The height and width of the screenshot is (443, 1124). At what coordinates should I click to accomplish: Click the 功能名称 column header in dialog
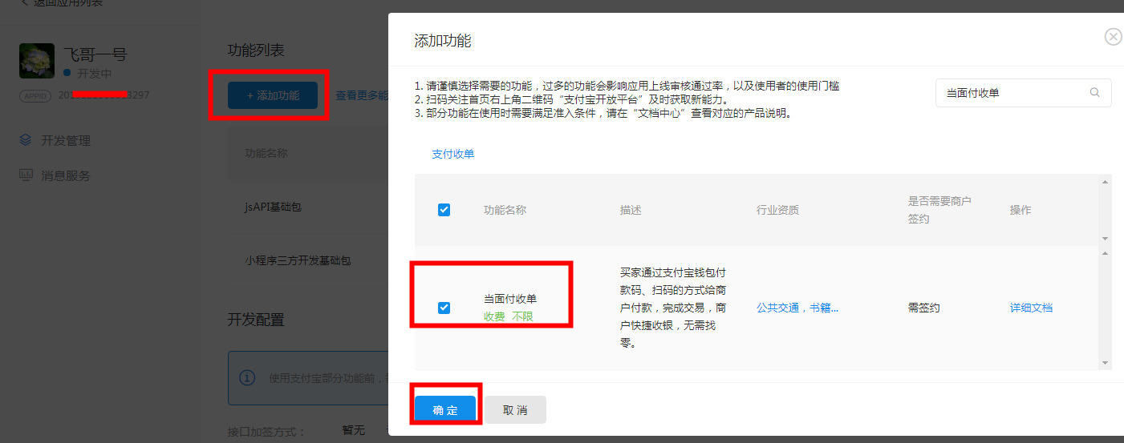[x=505, y=210]
